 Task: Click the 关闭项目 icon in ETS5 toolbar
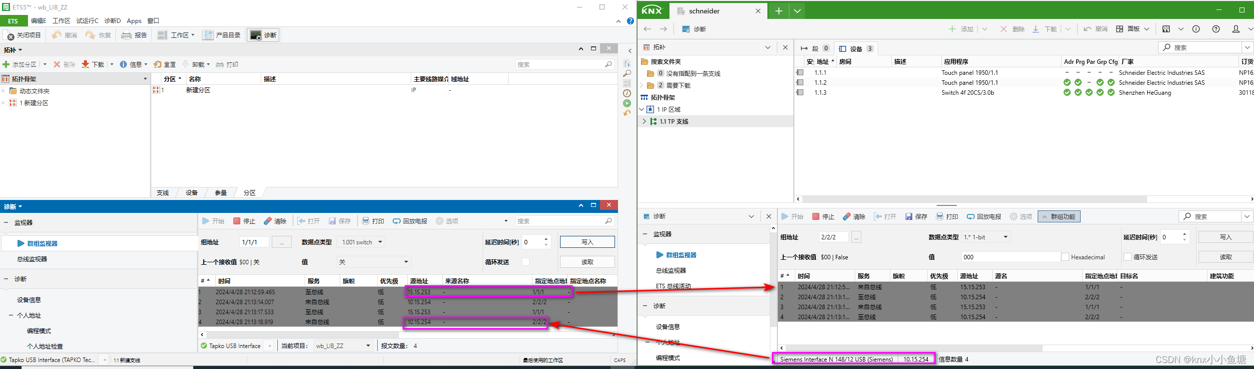(x=9, y=35)
